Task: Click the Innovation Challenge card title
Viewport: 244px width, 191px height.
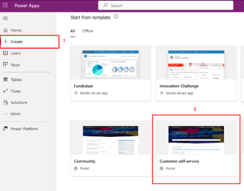Action: (179, 86)
